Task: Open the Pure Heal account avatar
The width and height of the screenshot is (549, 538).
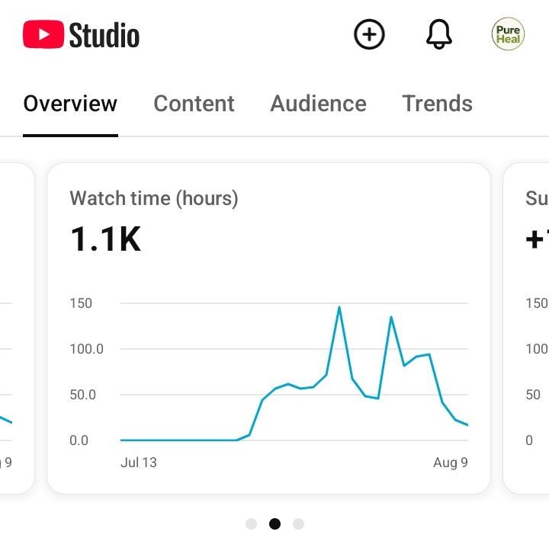Action: click(x=508, y=34)
